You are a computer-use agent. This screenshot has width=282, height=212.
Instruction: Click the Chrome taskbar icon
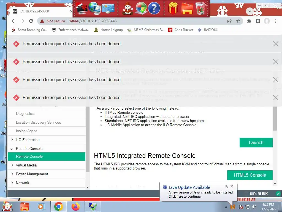click(x=58, y=206)
